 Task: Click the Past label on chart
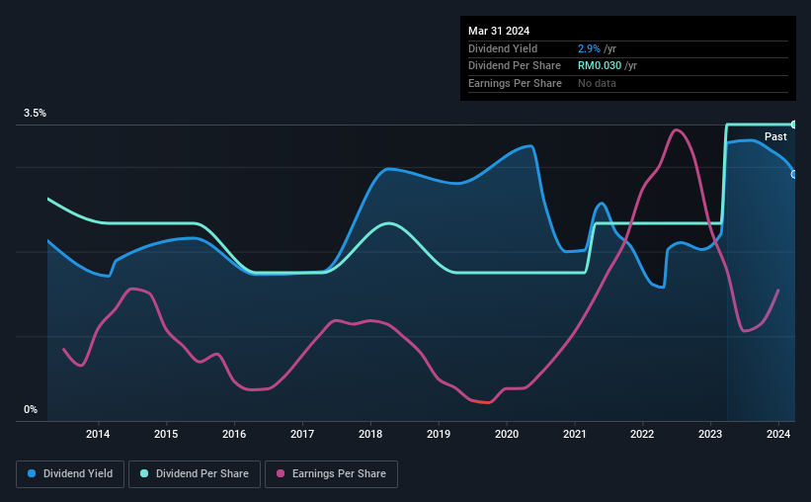[775, 136]
